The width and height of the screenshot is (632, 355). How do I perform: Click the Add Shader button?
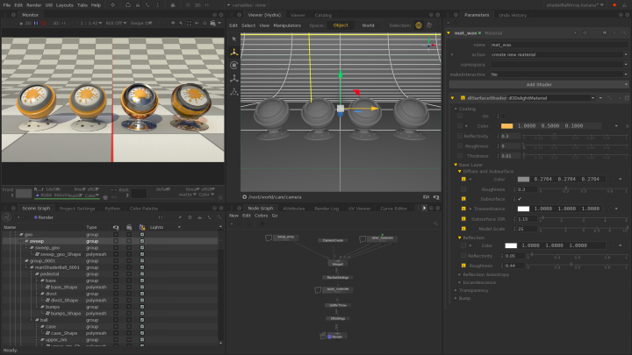[x=538, y=84]
